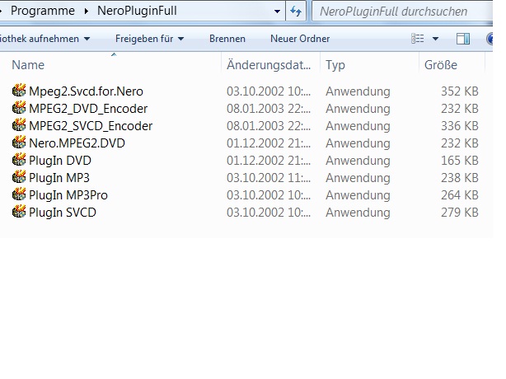Click the PlugIn DVD file icon
Viewport: 506px width, 379px height.
pos(19,160)
